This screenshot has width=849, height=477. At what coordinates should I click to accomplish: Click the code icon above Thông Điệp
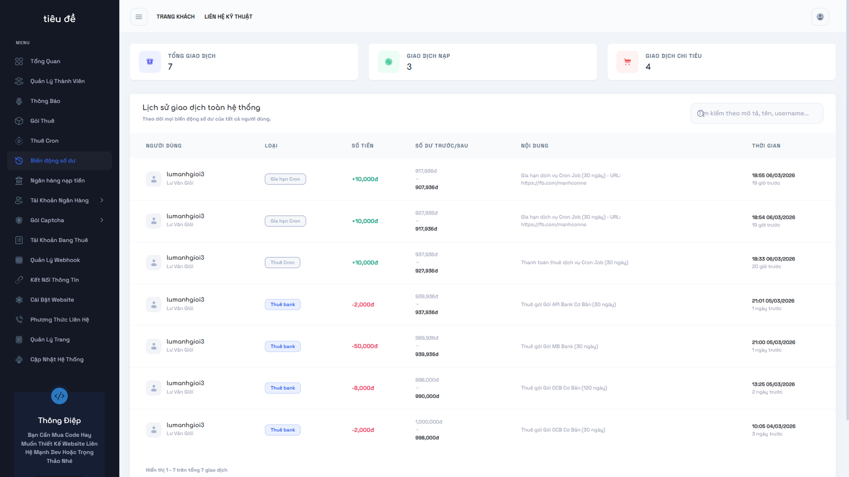click(59, 396)
